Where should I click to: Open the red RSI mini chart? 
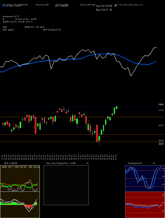coord(145,205)
